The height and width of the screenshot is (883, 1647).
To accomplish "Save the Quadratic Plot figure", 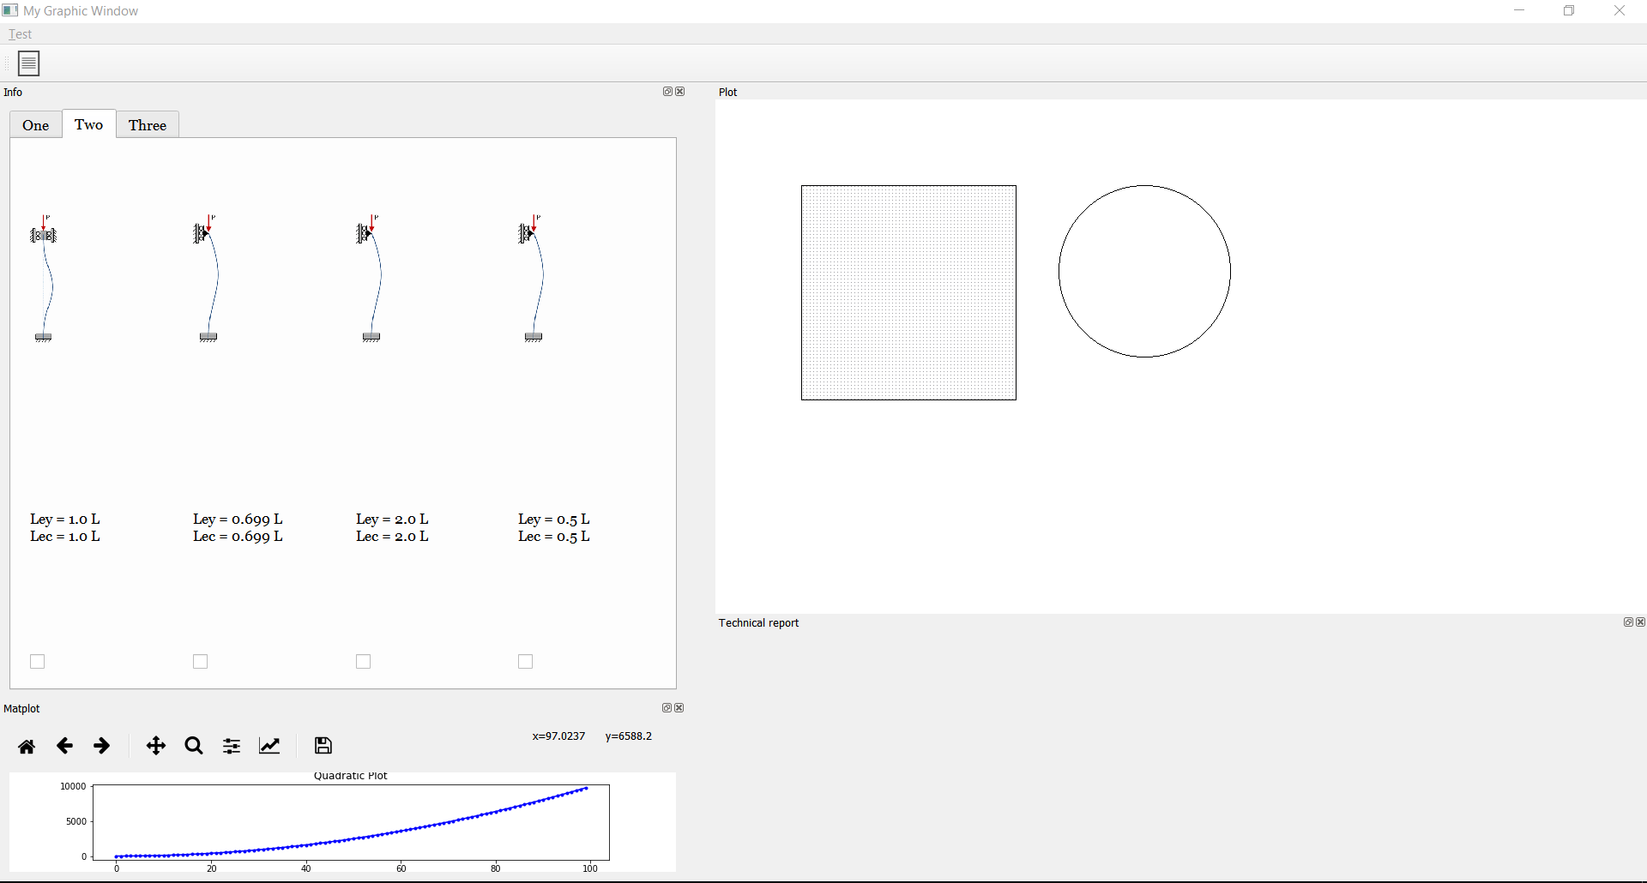I will pyautogui.click(x=322, y=746).
